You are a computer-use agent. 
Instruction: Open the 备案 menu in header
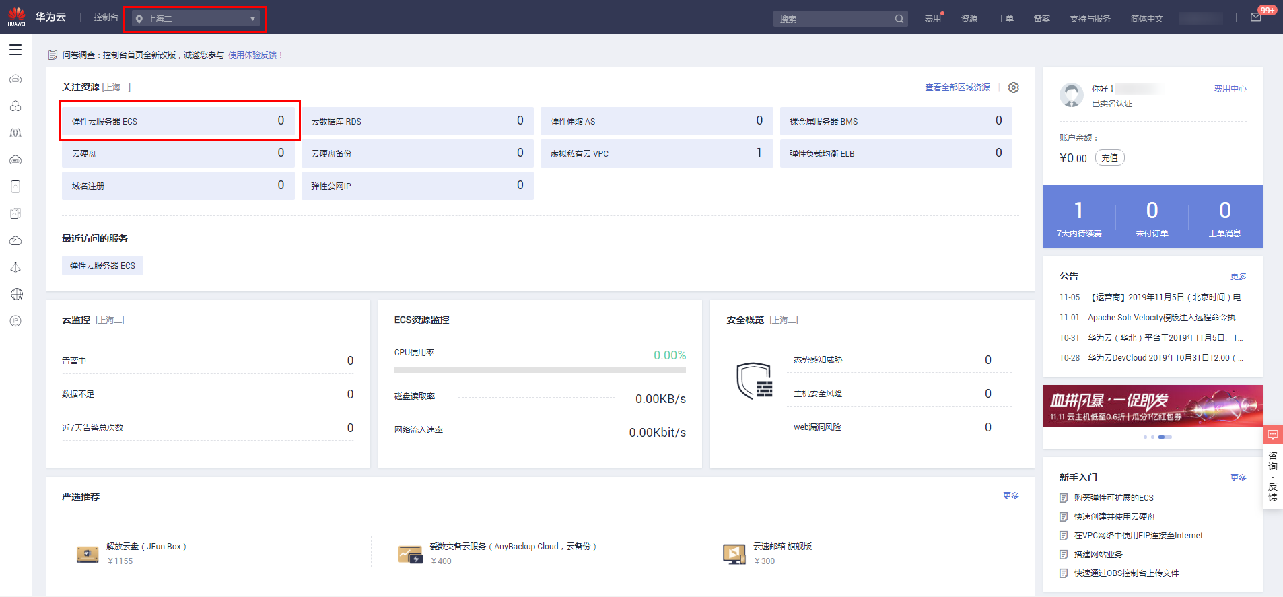point(1042,19)
